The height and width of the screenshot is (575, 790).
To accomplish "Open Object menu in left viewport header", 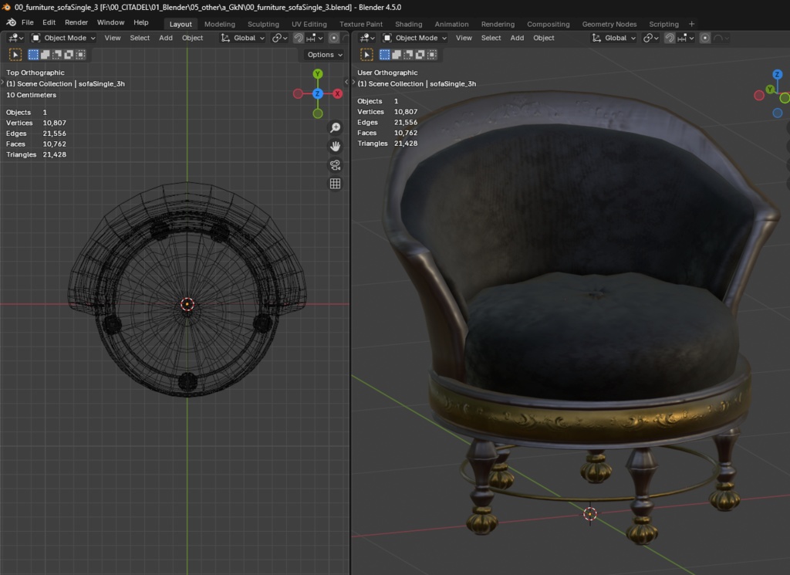I will coord(192,38).
